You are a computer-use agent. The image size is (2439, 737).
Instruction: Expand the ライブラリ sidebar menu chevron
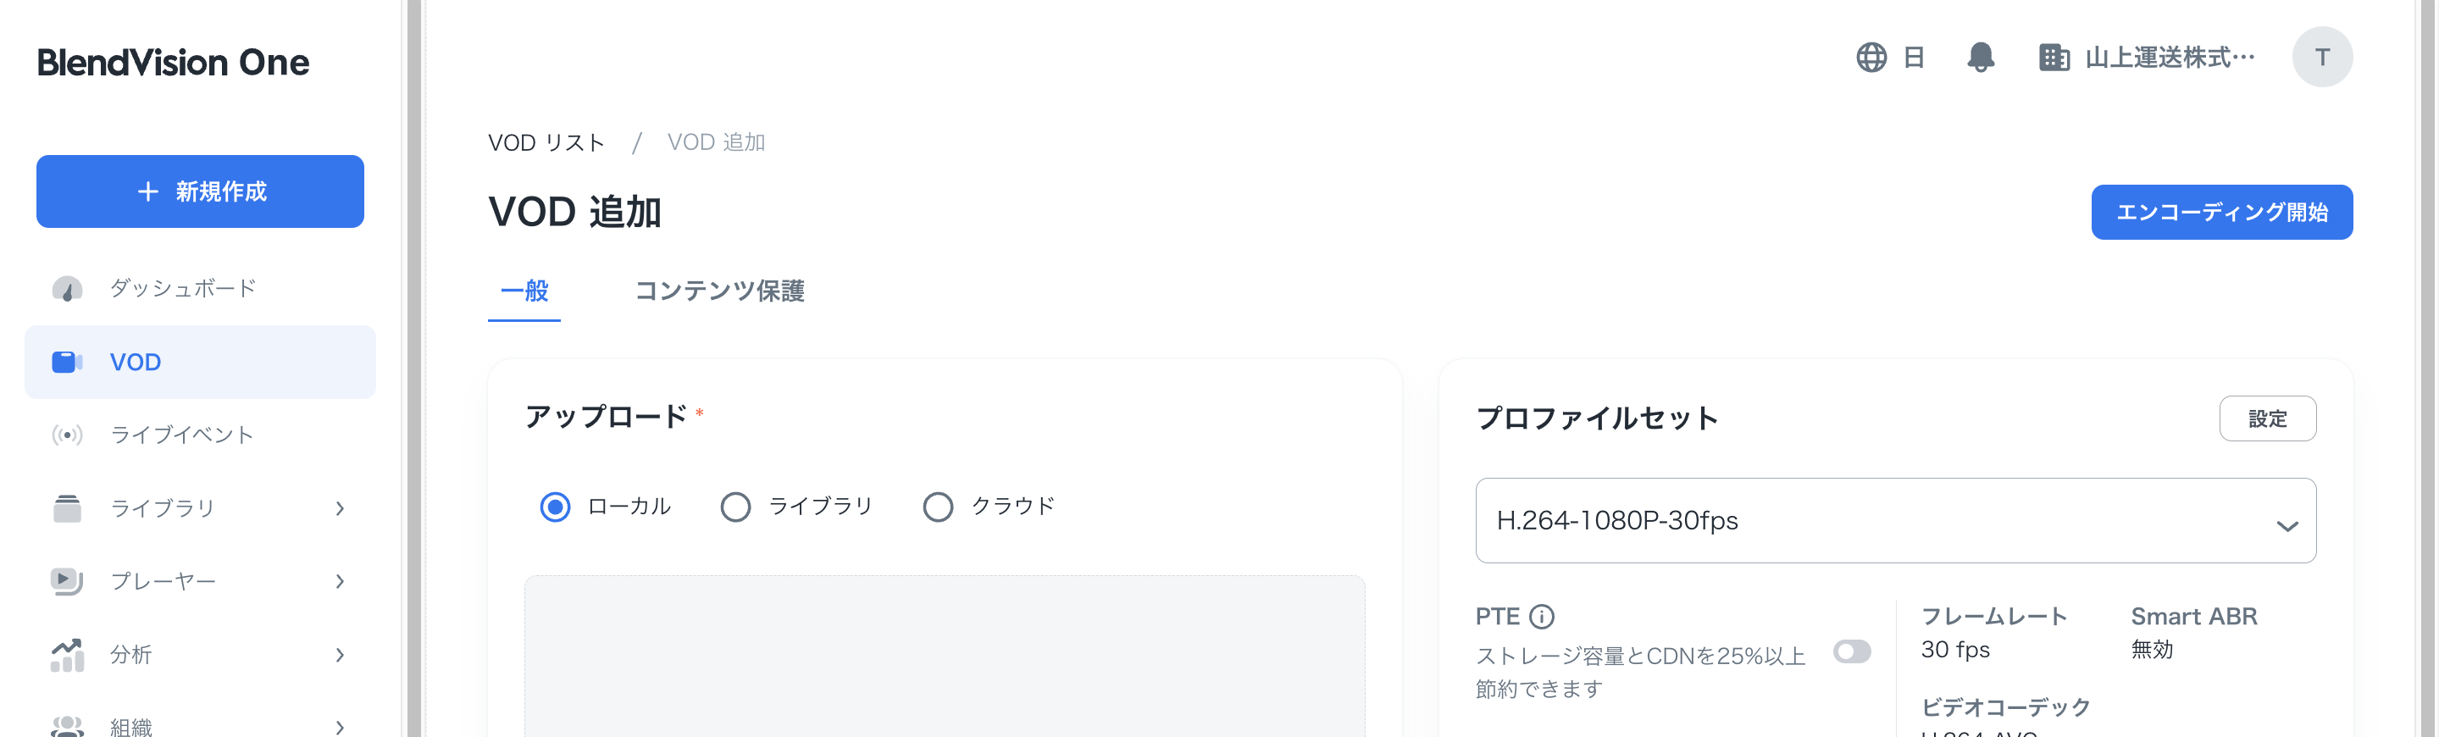pos(340,509)
